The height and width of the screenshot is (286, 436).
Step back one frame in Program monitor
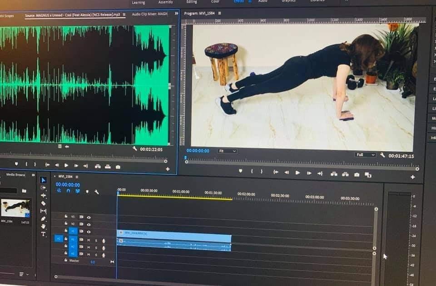pyautogui.click(x=287, y=173)
